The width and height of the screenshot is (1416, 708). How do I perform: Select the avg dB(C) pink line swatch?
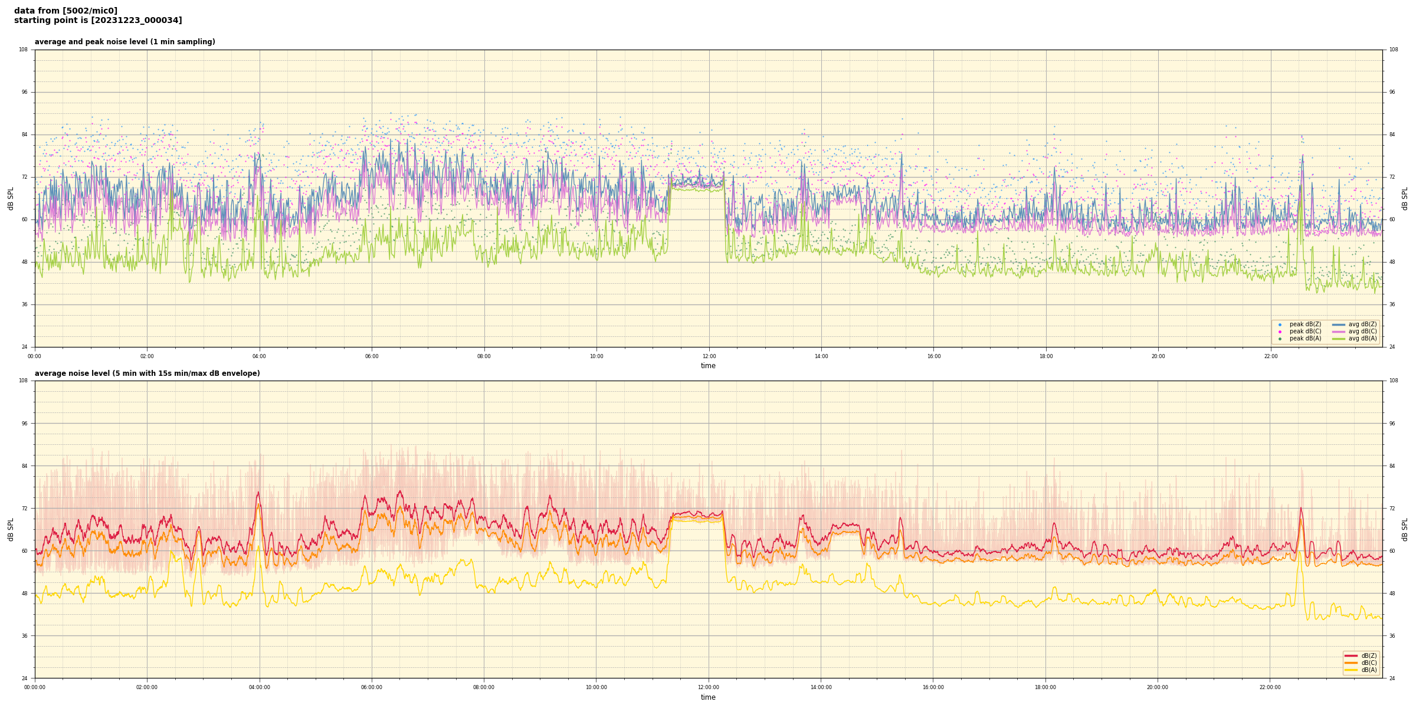click(1338, 332)
